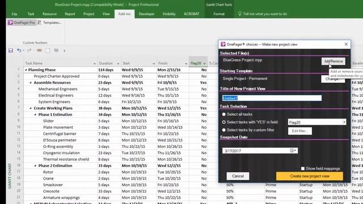363x204 pixels.
Task: Switch to the View ribbon tab
Action: [x=106, y=14]
